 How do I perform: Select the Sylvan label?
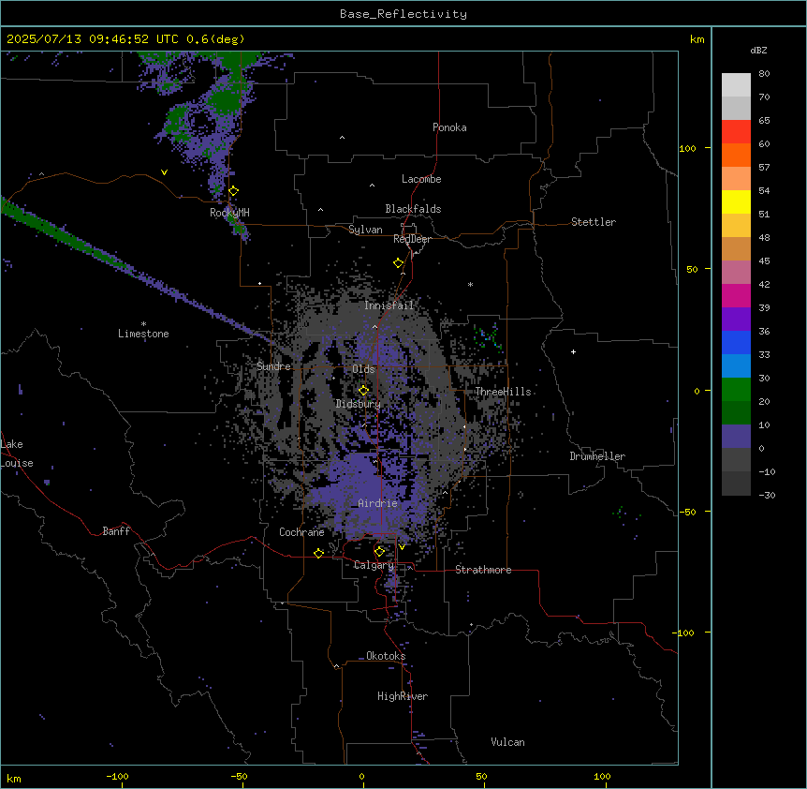(x=365, y=230)
